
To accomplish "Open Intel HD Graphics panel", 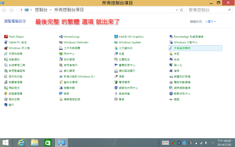I will [x=129, y=37].
